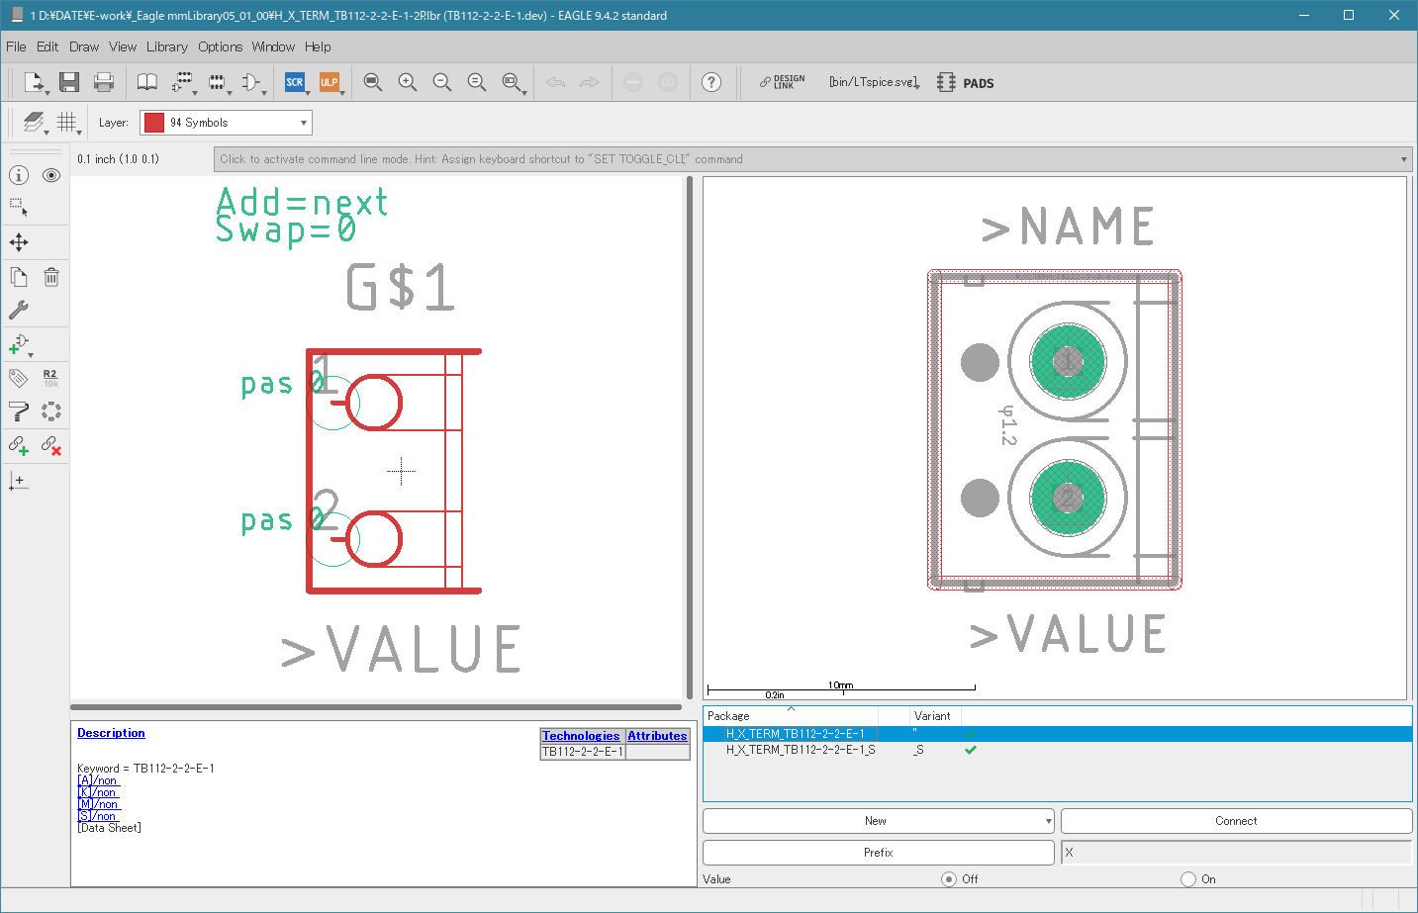Image resolution: width=1418 pixels, height=913 pixels.
Task: Click the Delete trash can tool
Action: coord(51,277)
